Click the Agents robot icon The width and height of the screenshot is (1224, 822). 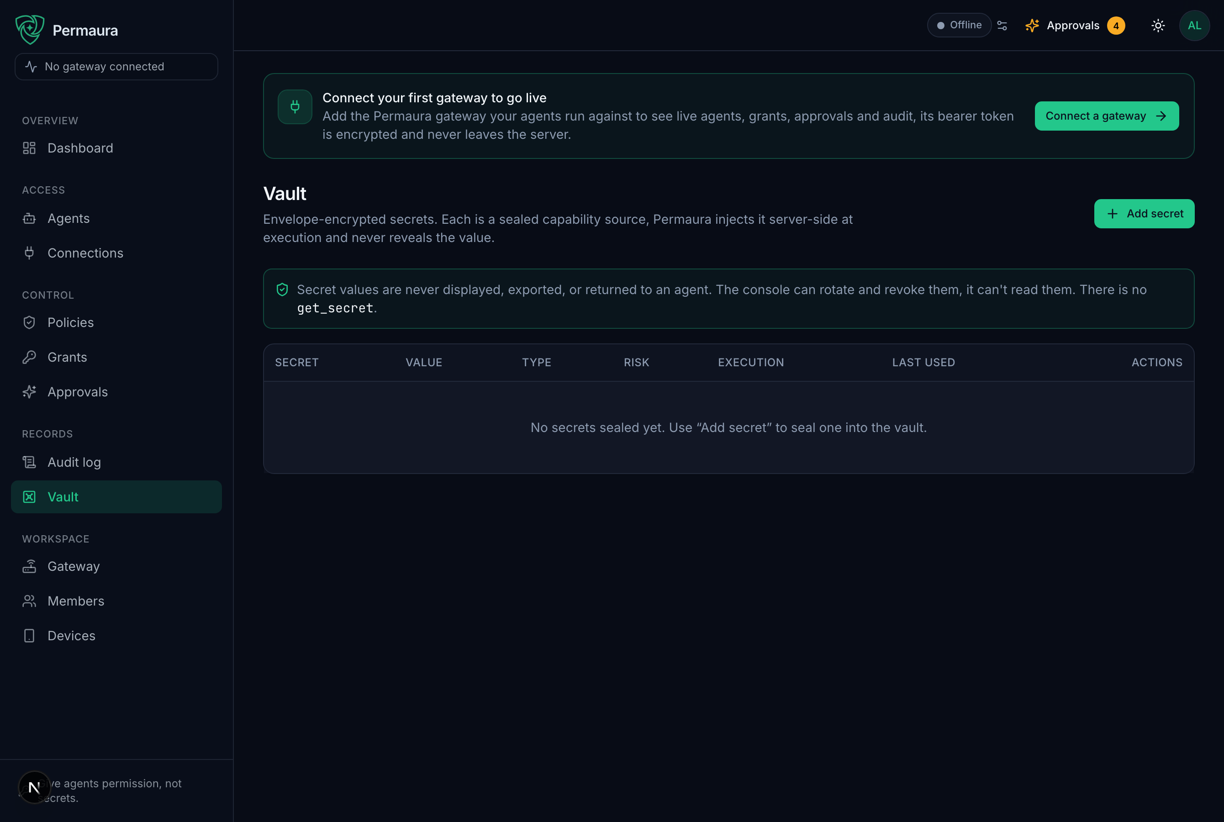[29, 219]
